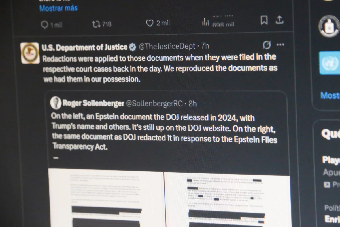Open the 7h timestamp of DOJ post
The width and height of the screenshot is (340, 227).
click(x=205, y=46)
